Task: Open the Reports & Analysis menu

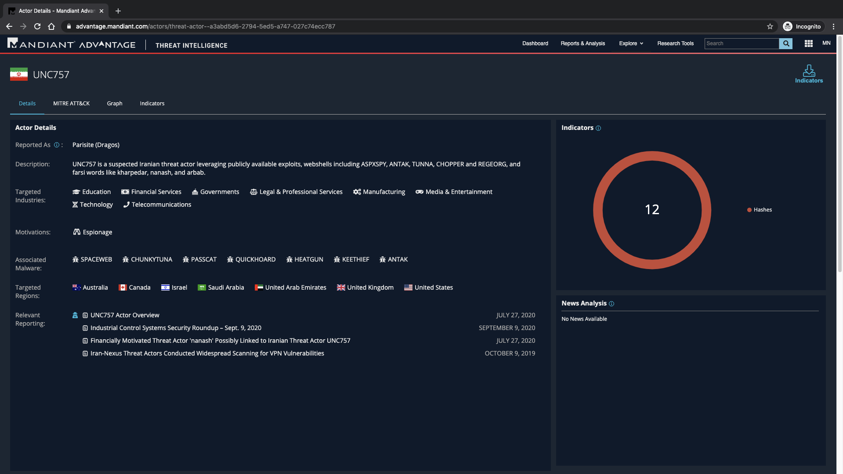Action: 583,43
